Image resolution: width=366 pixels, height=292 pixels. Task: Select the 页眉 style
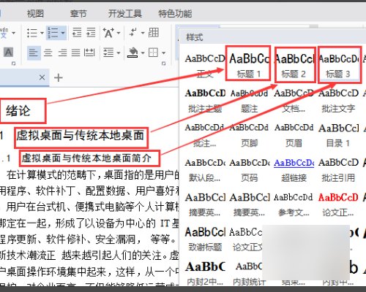click(294, 135)
